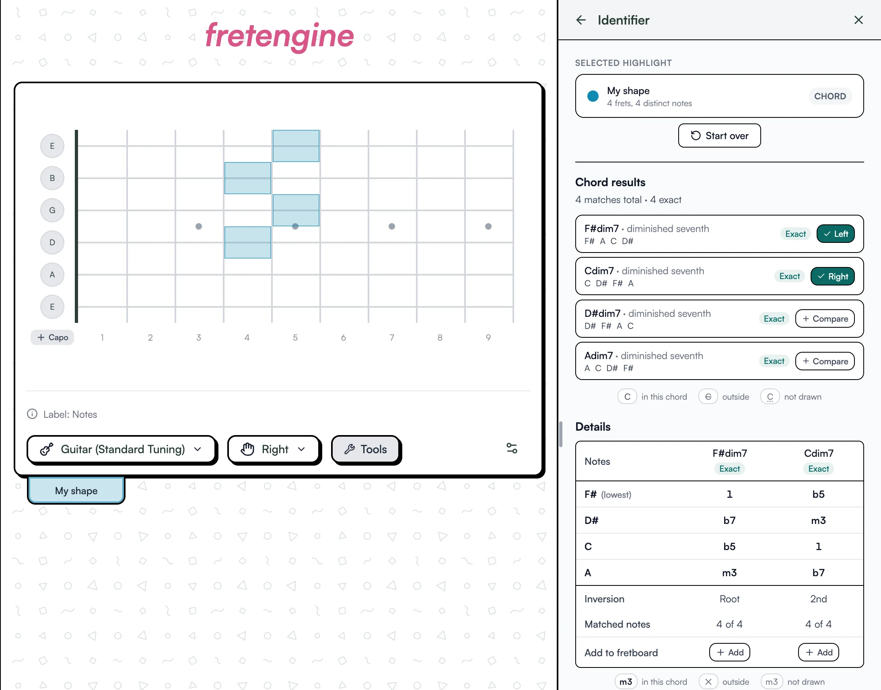Click the G string label
The height and width of the screenshot is (690, 881).
pos(52,210)
